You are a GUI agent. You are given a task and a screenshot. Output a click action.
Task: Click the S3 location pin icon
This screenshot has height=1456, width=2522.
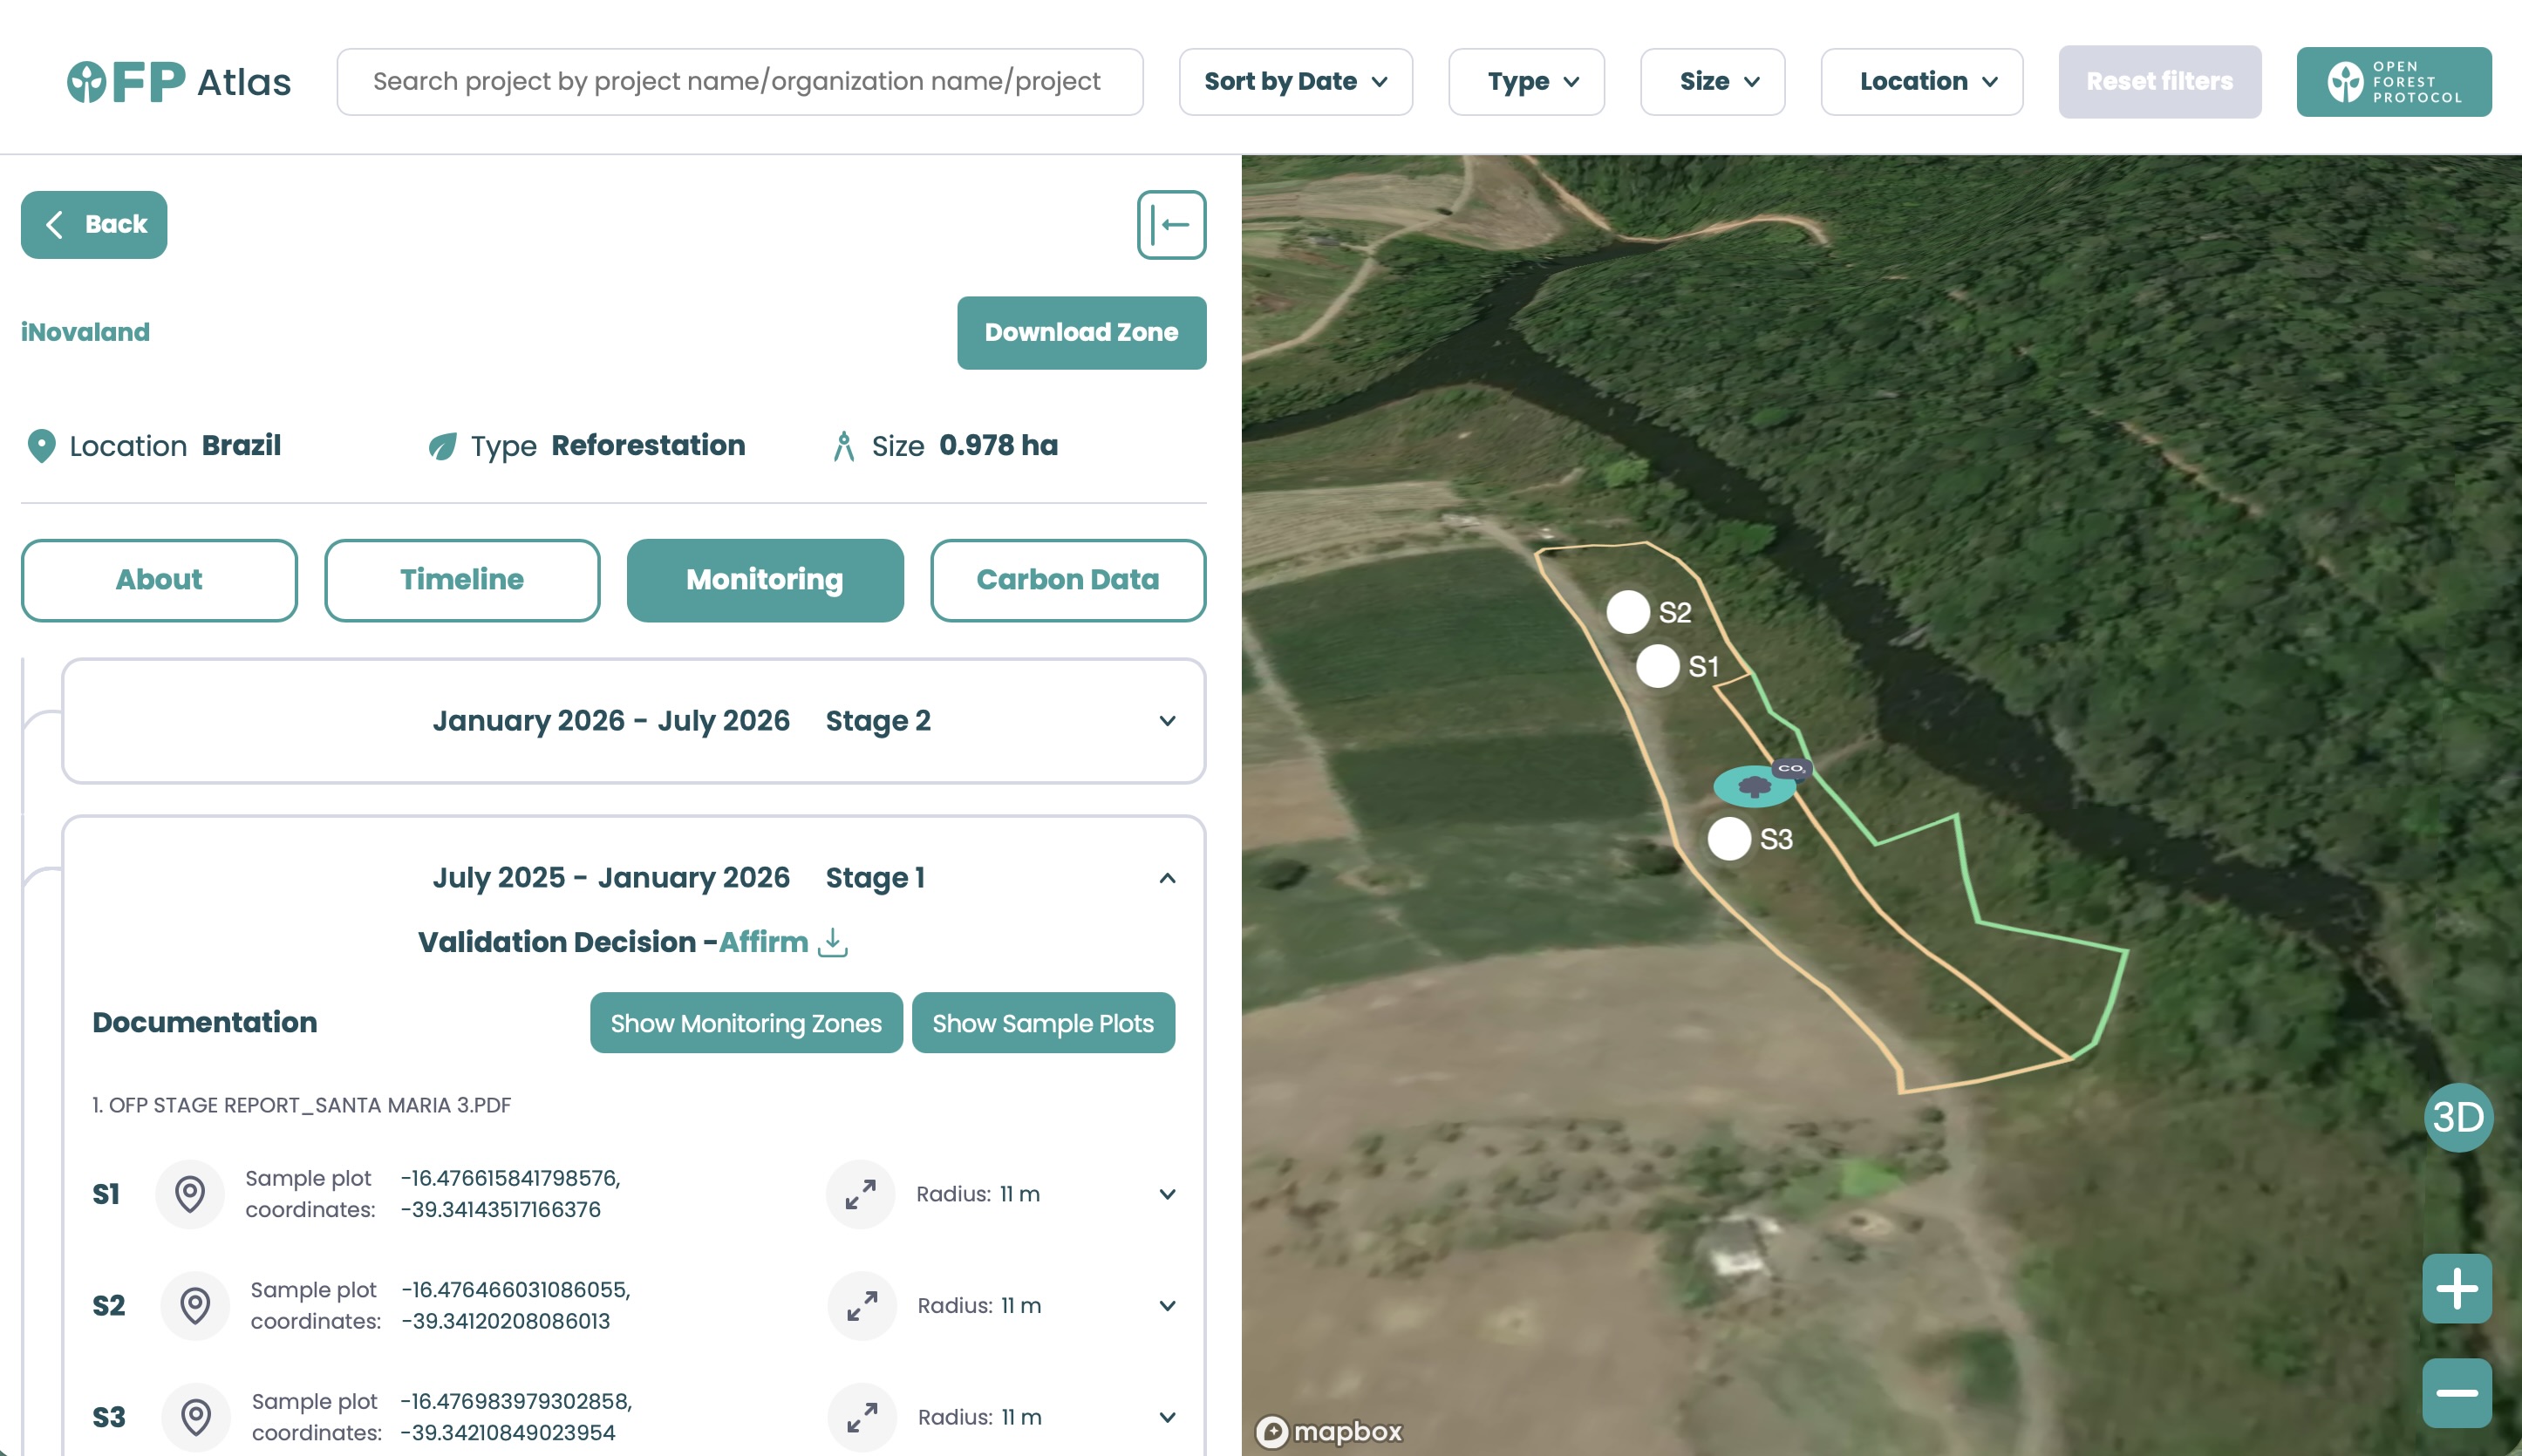click(x=196, y=1416)
